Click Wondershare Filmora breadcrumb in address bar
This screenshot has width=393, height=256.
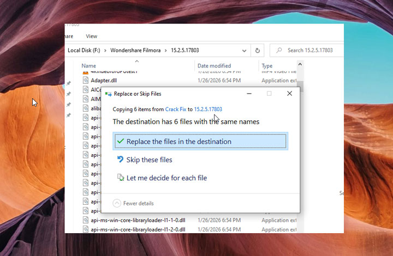(135, 50)
